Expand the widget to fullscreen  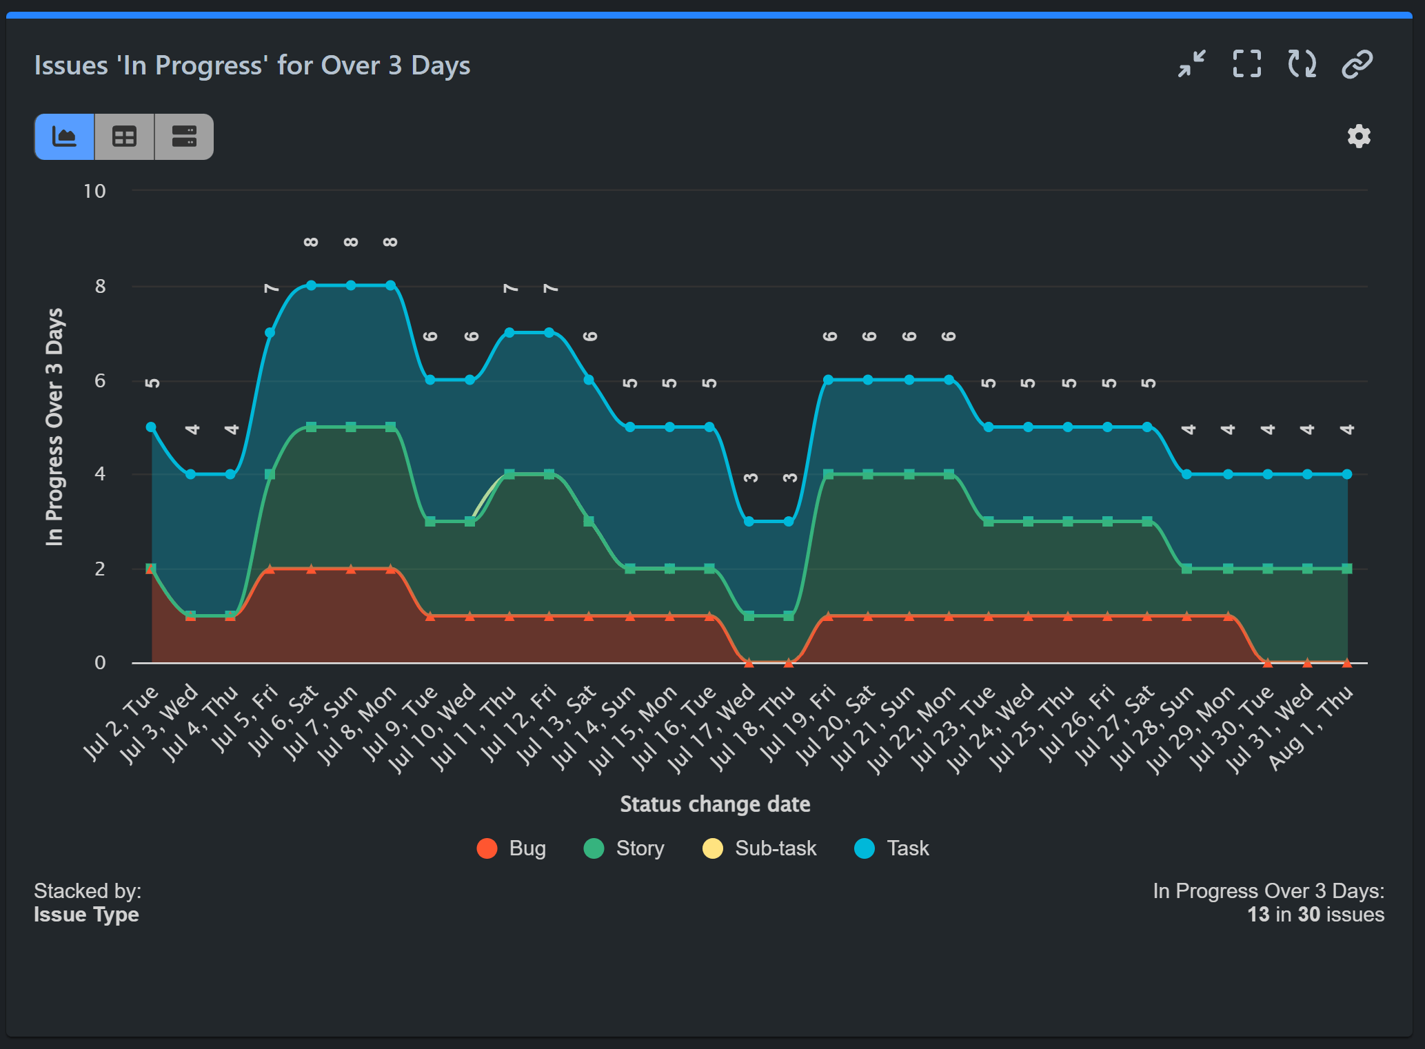coord(1246,64)
